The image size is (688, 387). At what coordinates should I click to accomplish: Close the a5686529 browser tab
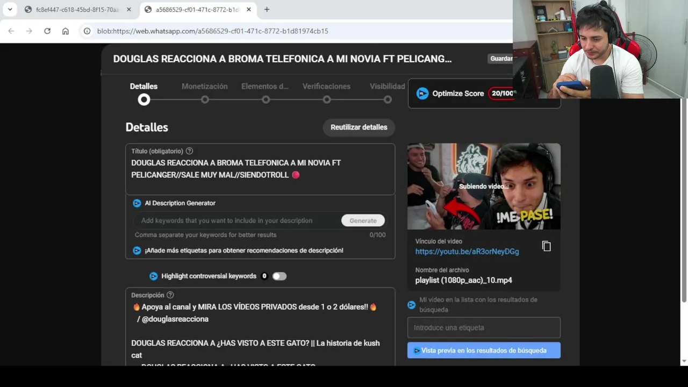click(249, 10)
